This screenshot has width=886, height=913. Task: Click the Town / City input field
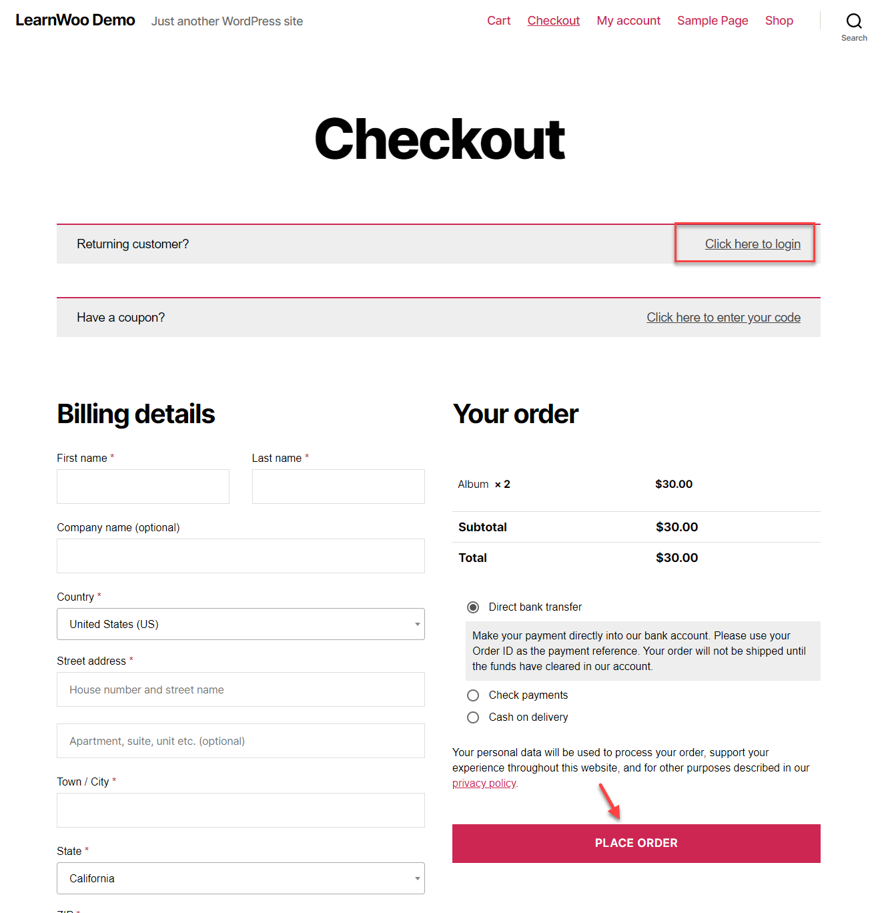240,810
